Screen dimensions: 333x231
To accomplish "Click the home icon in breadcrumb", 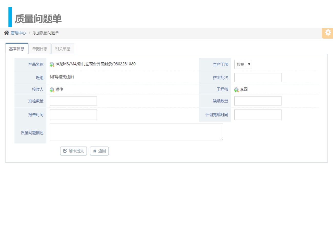I will (x=6, y=33).
